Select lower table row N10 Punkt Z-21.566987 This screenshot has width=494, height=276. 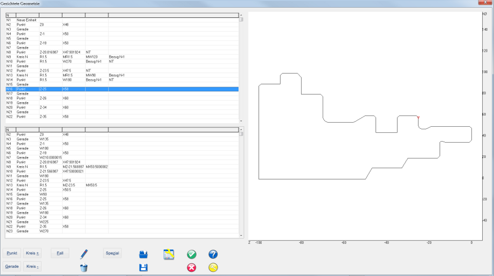(x=122, y=171)
